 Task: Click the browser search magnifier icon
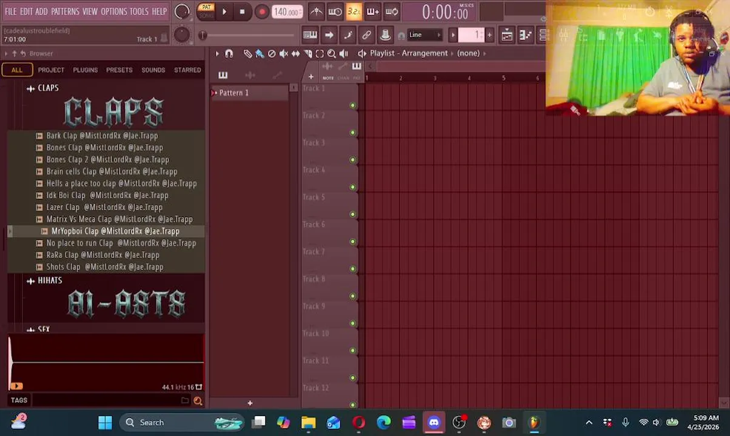198,400
